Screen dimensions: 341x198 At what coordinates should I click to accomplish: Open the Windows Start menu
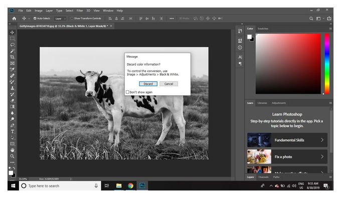click(x=13, y=186)
